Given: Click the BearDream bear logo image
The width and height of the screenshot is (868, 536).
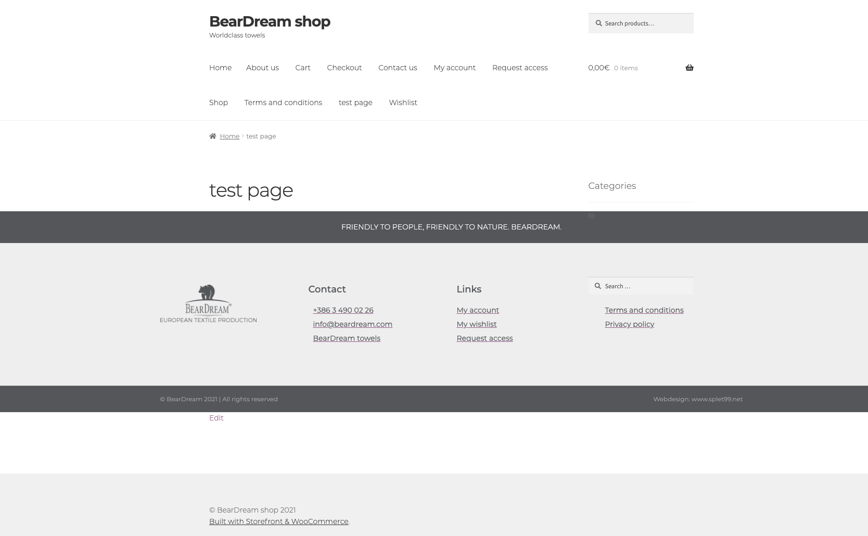Looking at the screenshot, I should click(208, 303).
